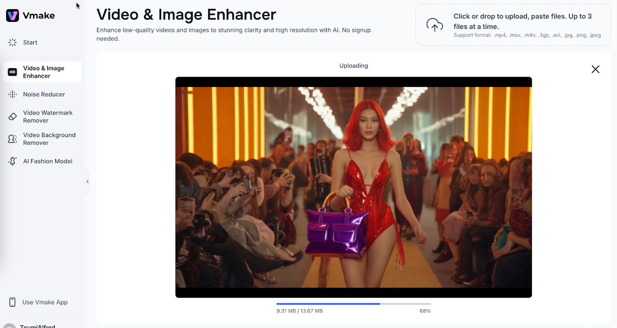617x328 pixels.
Task: Click the Enhance low-quality videos description
Action: click(234, 34)
